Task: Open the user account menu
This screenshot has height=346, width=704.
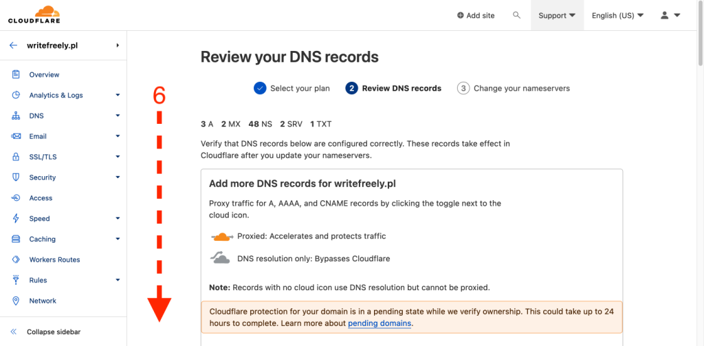Action: point(670,15)
